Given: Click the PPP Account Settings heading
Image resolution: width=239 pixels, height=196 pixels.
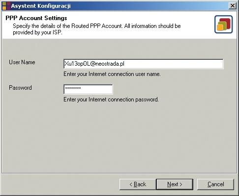Looking at the screenshot, I should [36, 18].
